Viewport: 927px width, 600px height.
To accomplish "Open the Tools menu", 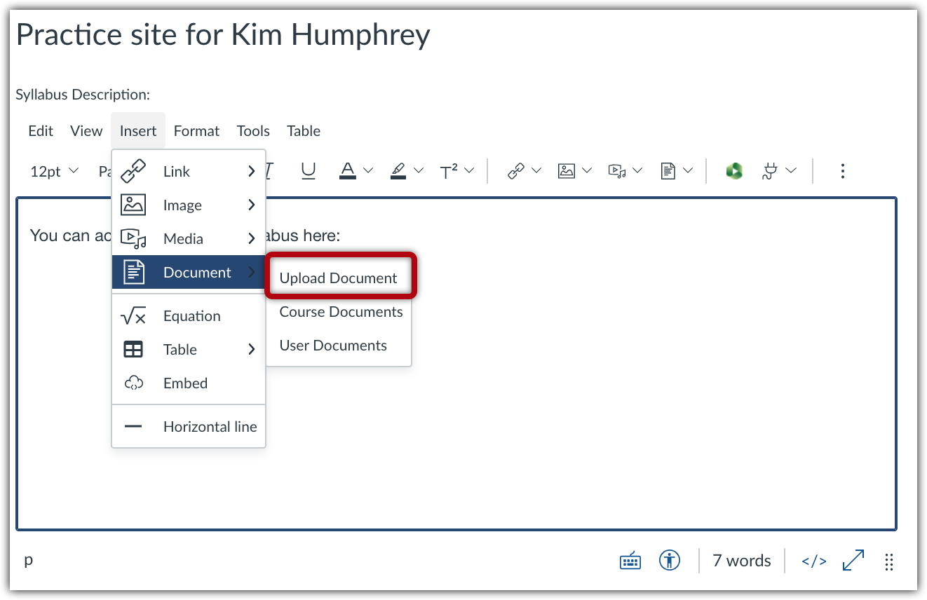I will (253, 131).
